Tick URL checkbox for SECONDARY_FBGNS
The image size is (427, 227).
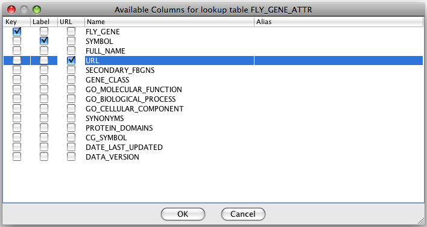point(71,70)
